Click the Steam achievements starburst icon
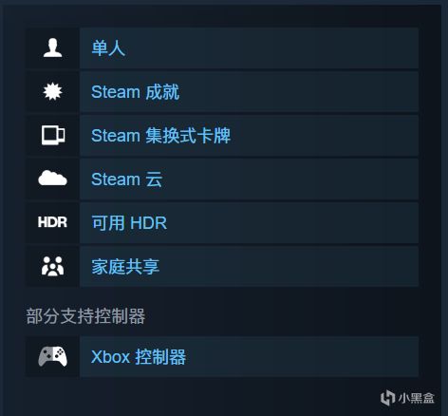448x416 pixels. pyautogui.click(x=52, y=91)
